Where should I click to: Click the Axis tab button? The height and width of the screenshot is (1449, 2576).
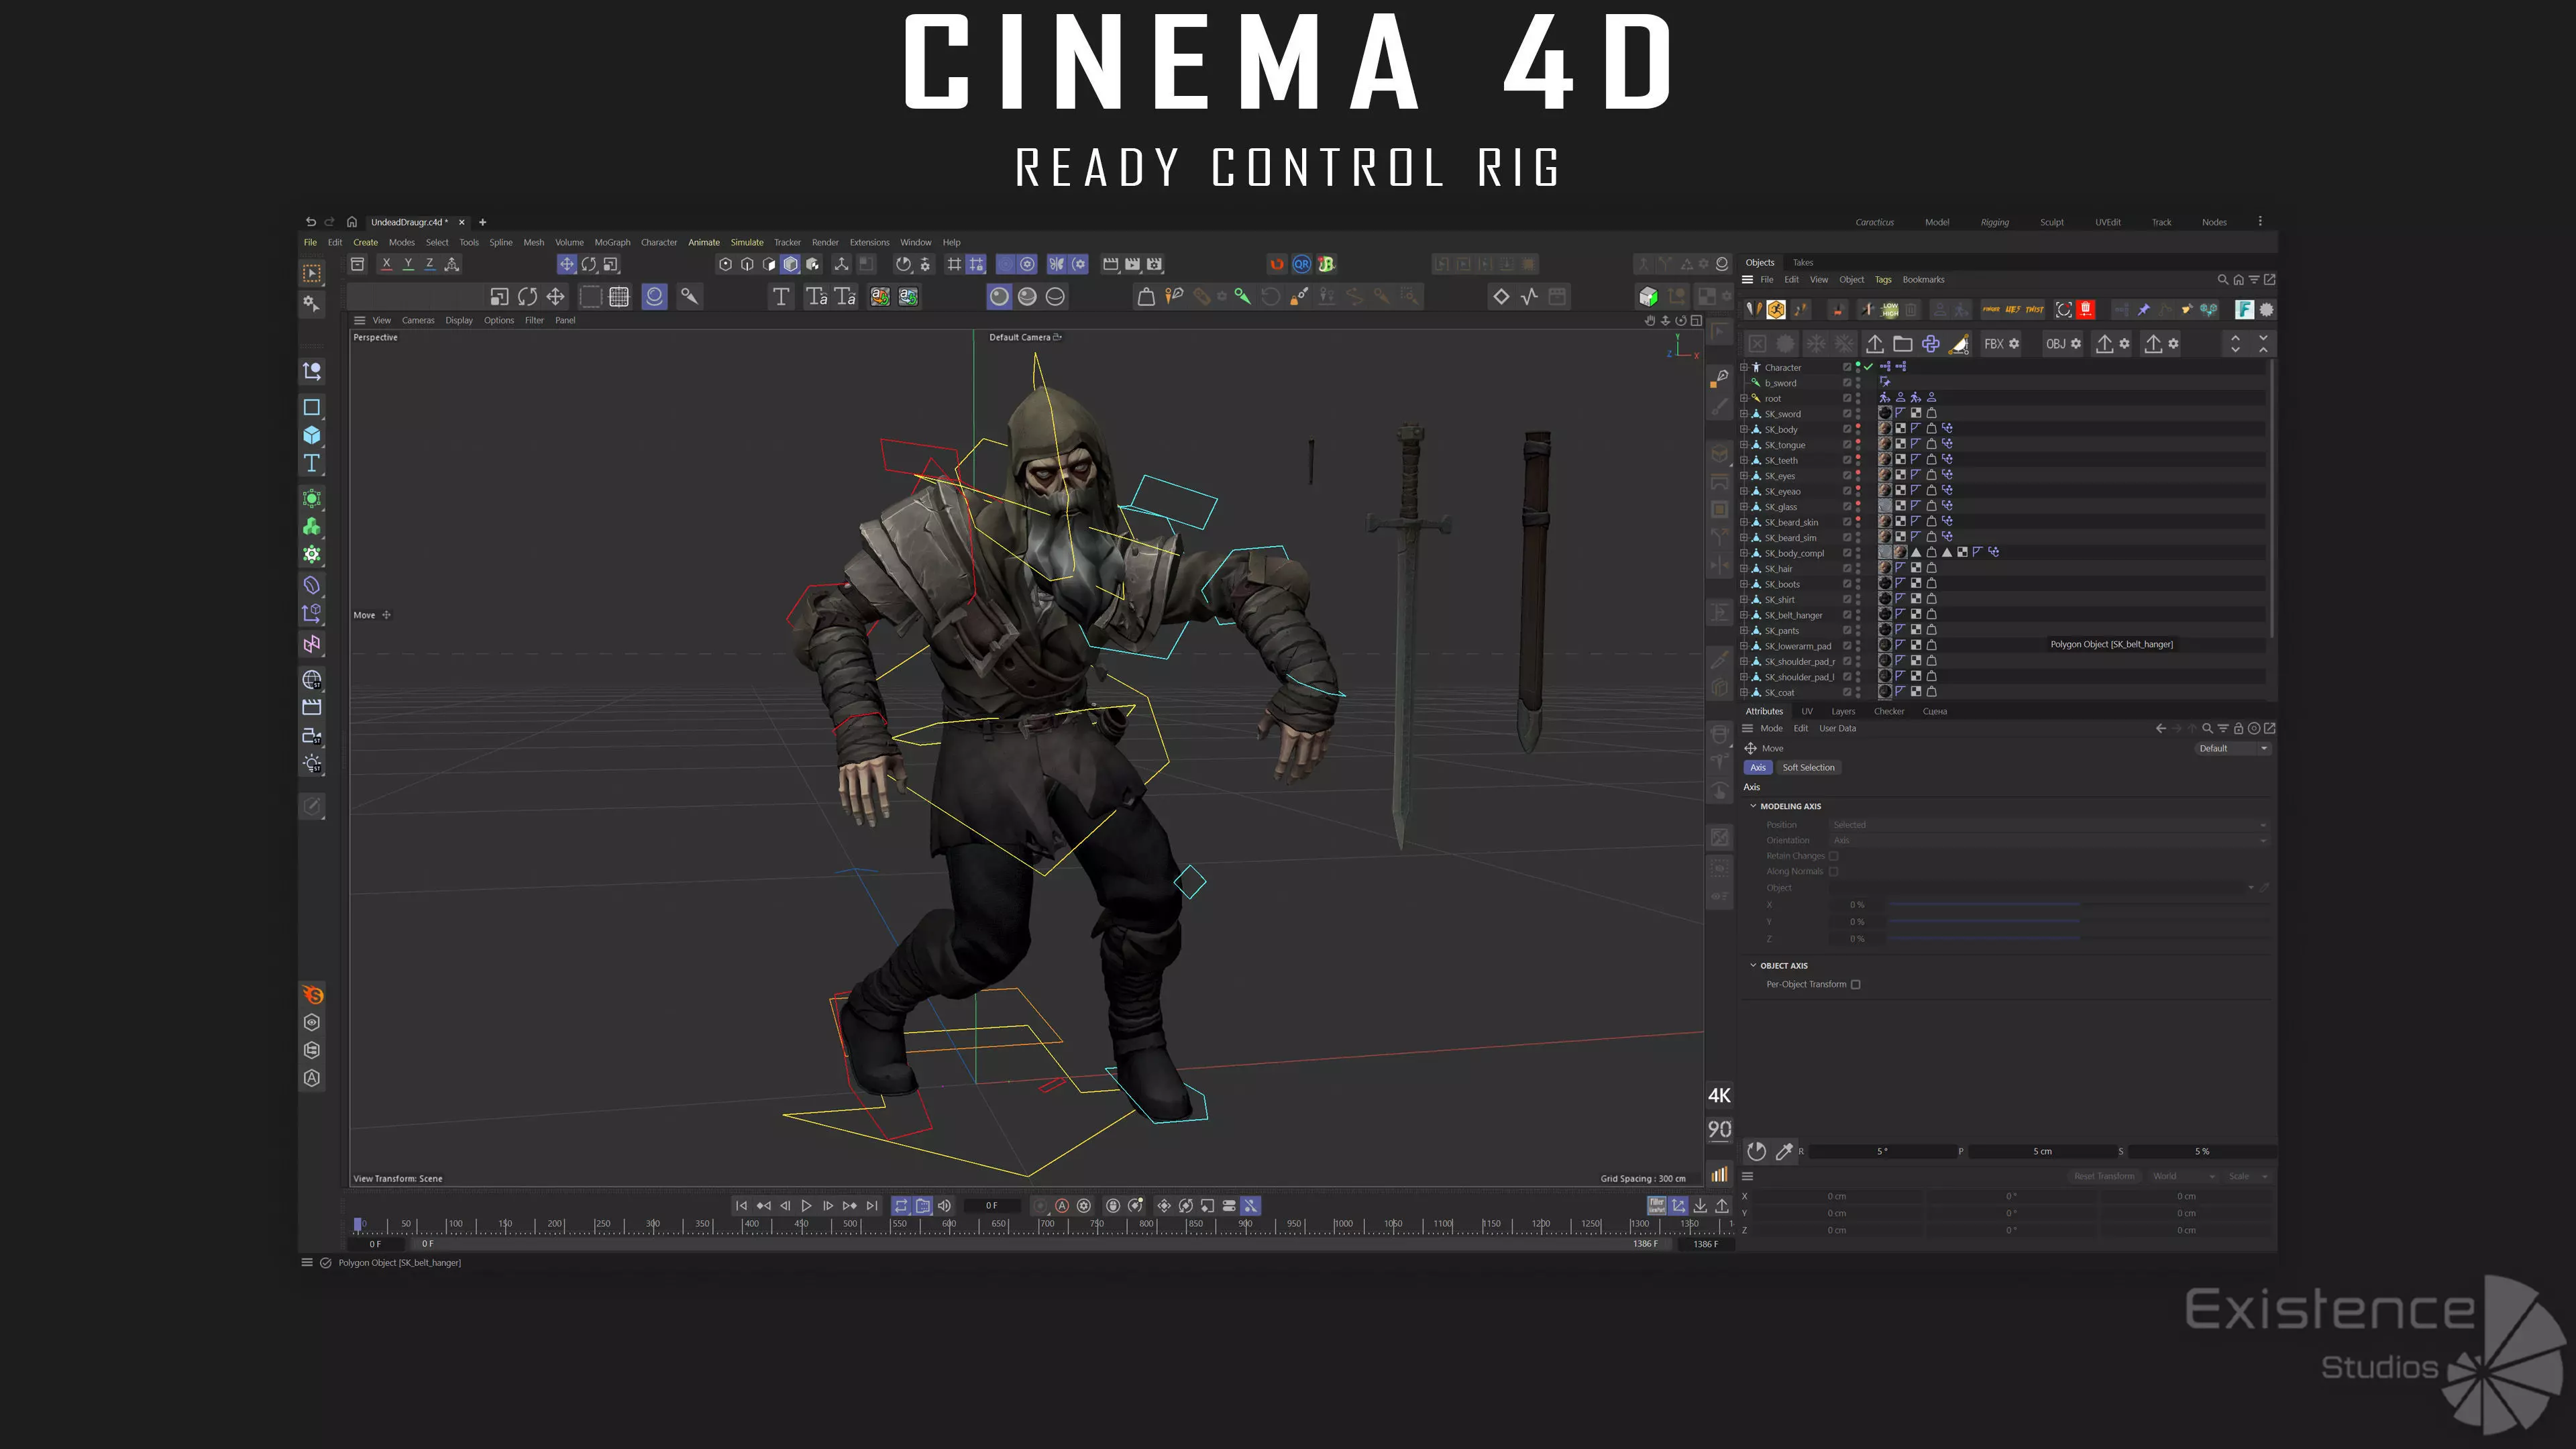(1757, 768)
